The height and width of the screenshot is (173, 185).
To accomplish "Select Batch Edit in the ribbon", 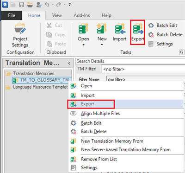I will (163, 26).
